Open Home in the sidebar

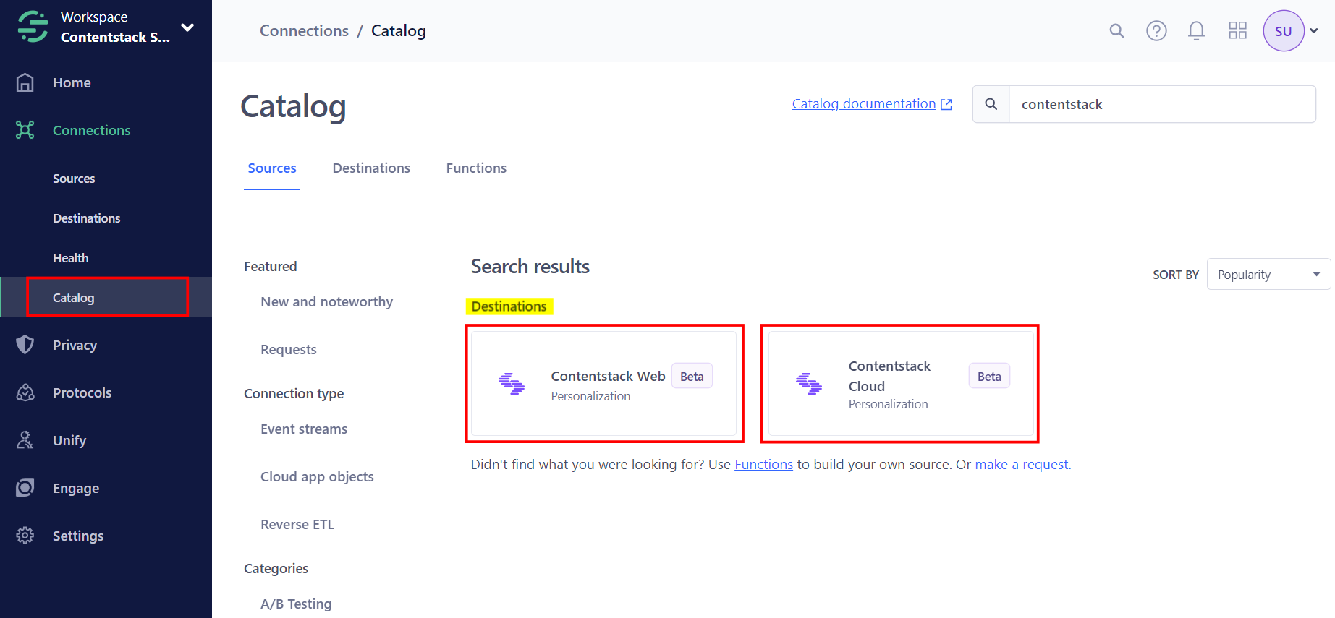pyautogui.click(x=72, y=83)
